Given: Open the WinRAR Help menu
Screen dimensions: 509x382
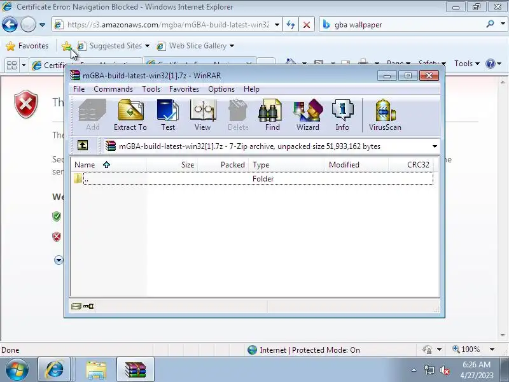Looking at the screenshot, I should point(251,89).
